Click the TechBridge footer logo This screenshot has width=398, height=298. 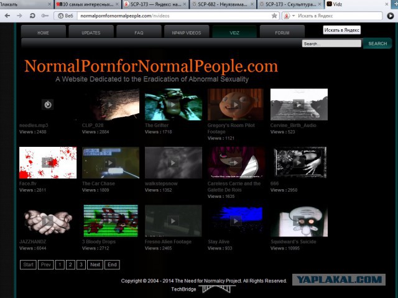point(203,289)
